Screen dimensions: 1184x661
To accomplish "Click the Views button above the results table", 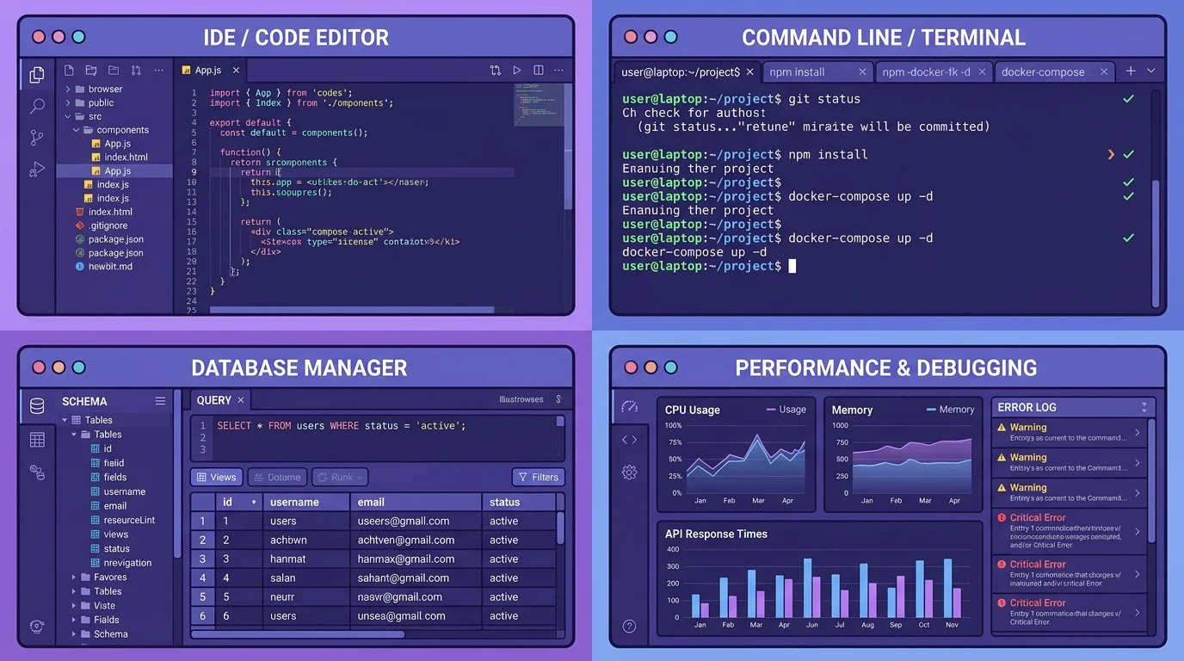I will [217, 477].
